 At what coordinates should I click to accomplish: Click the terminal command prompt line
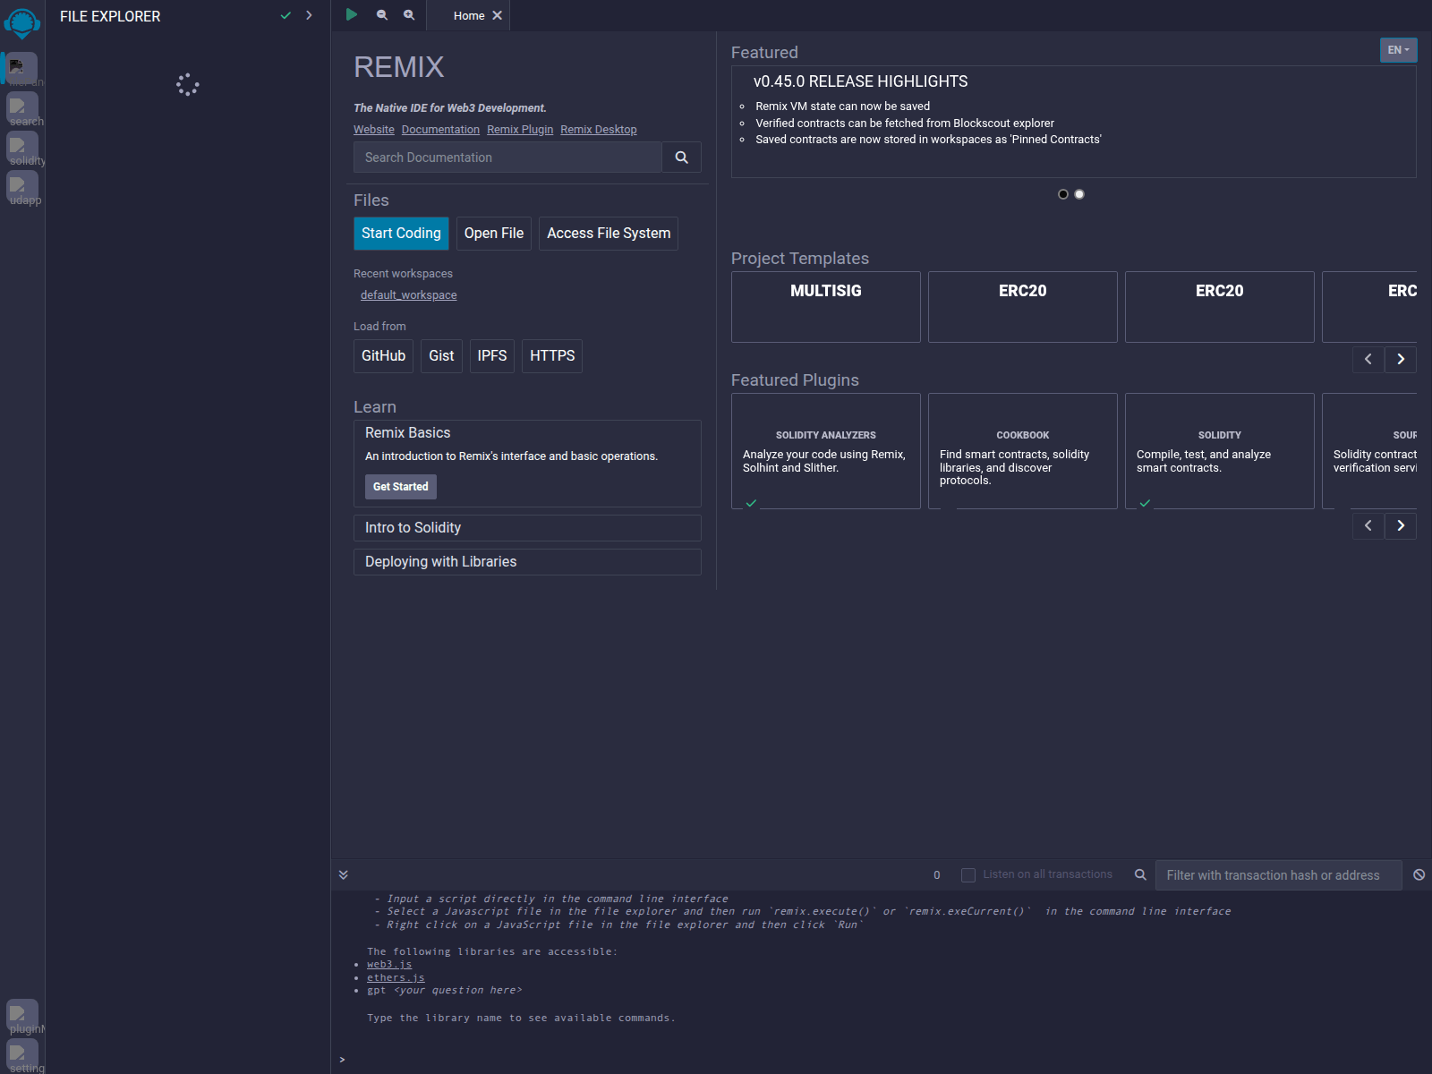pos(882,1060)
